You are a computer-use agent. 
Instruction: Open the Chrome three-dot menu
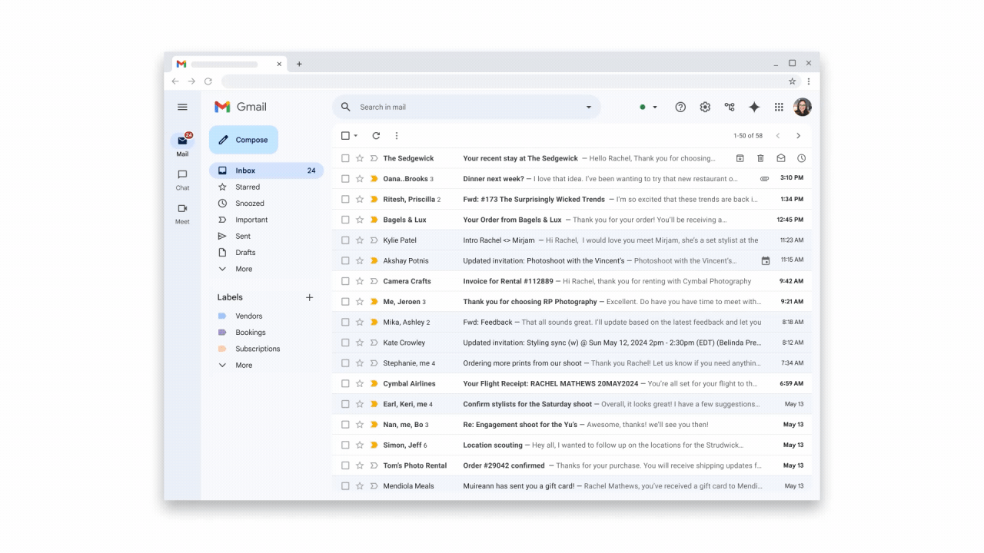tap(809, 81)
